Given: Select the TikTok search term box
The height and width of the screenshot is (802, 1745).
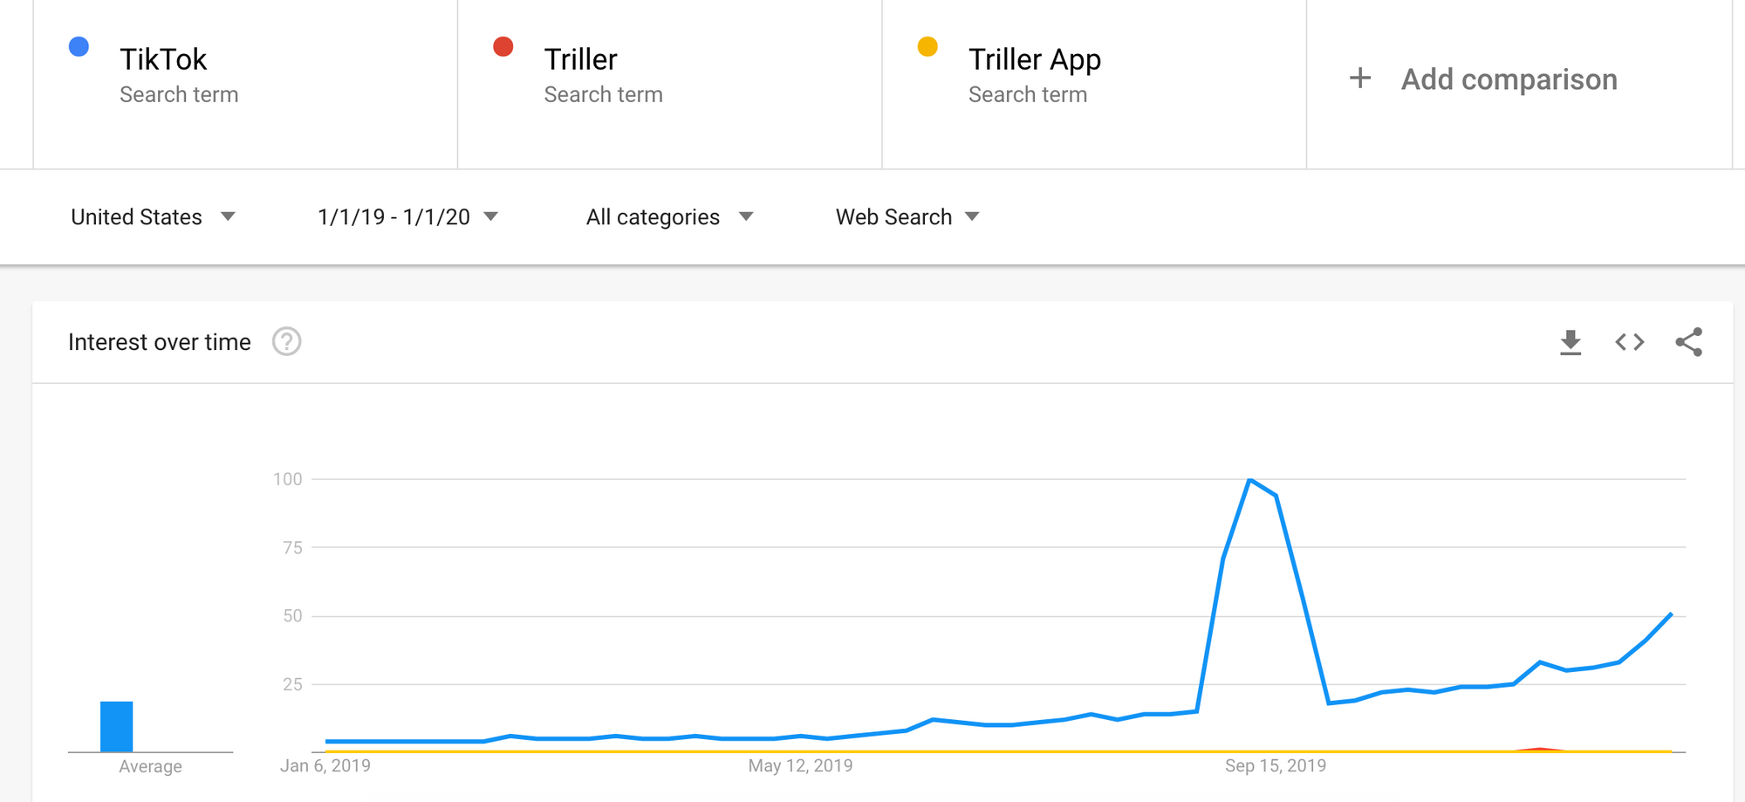Looking at the screenshot, I should (163, 59).
